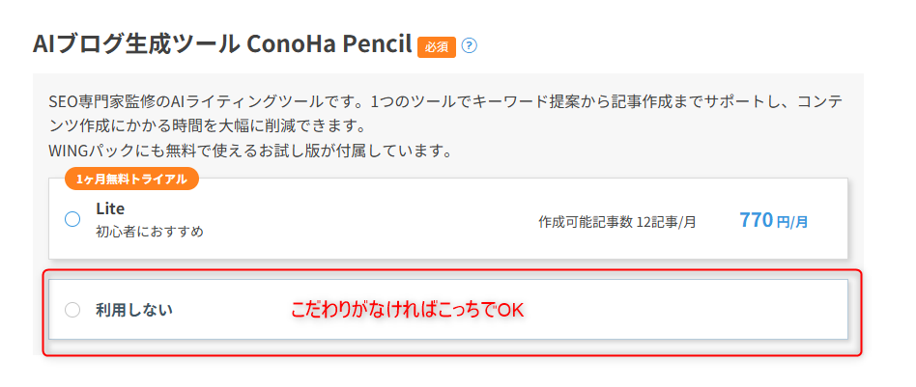Image resolution: width=916 pixels, height=387 pixels.
Task: Click the help question mark icon
Action: [x=470, y=45]
